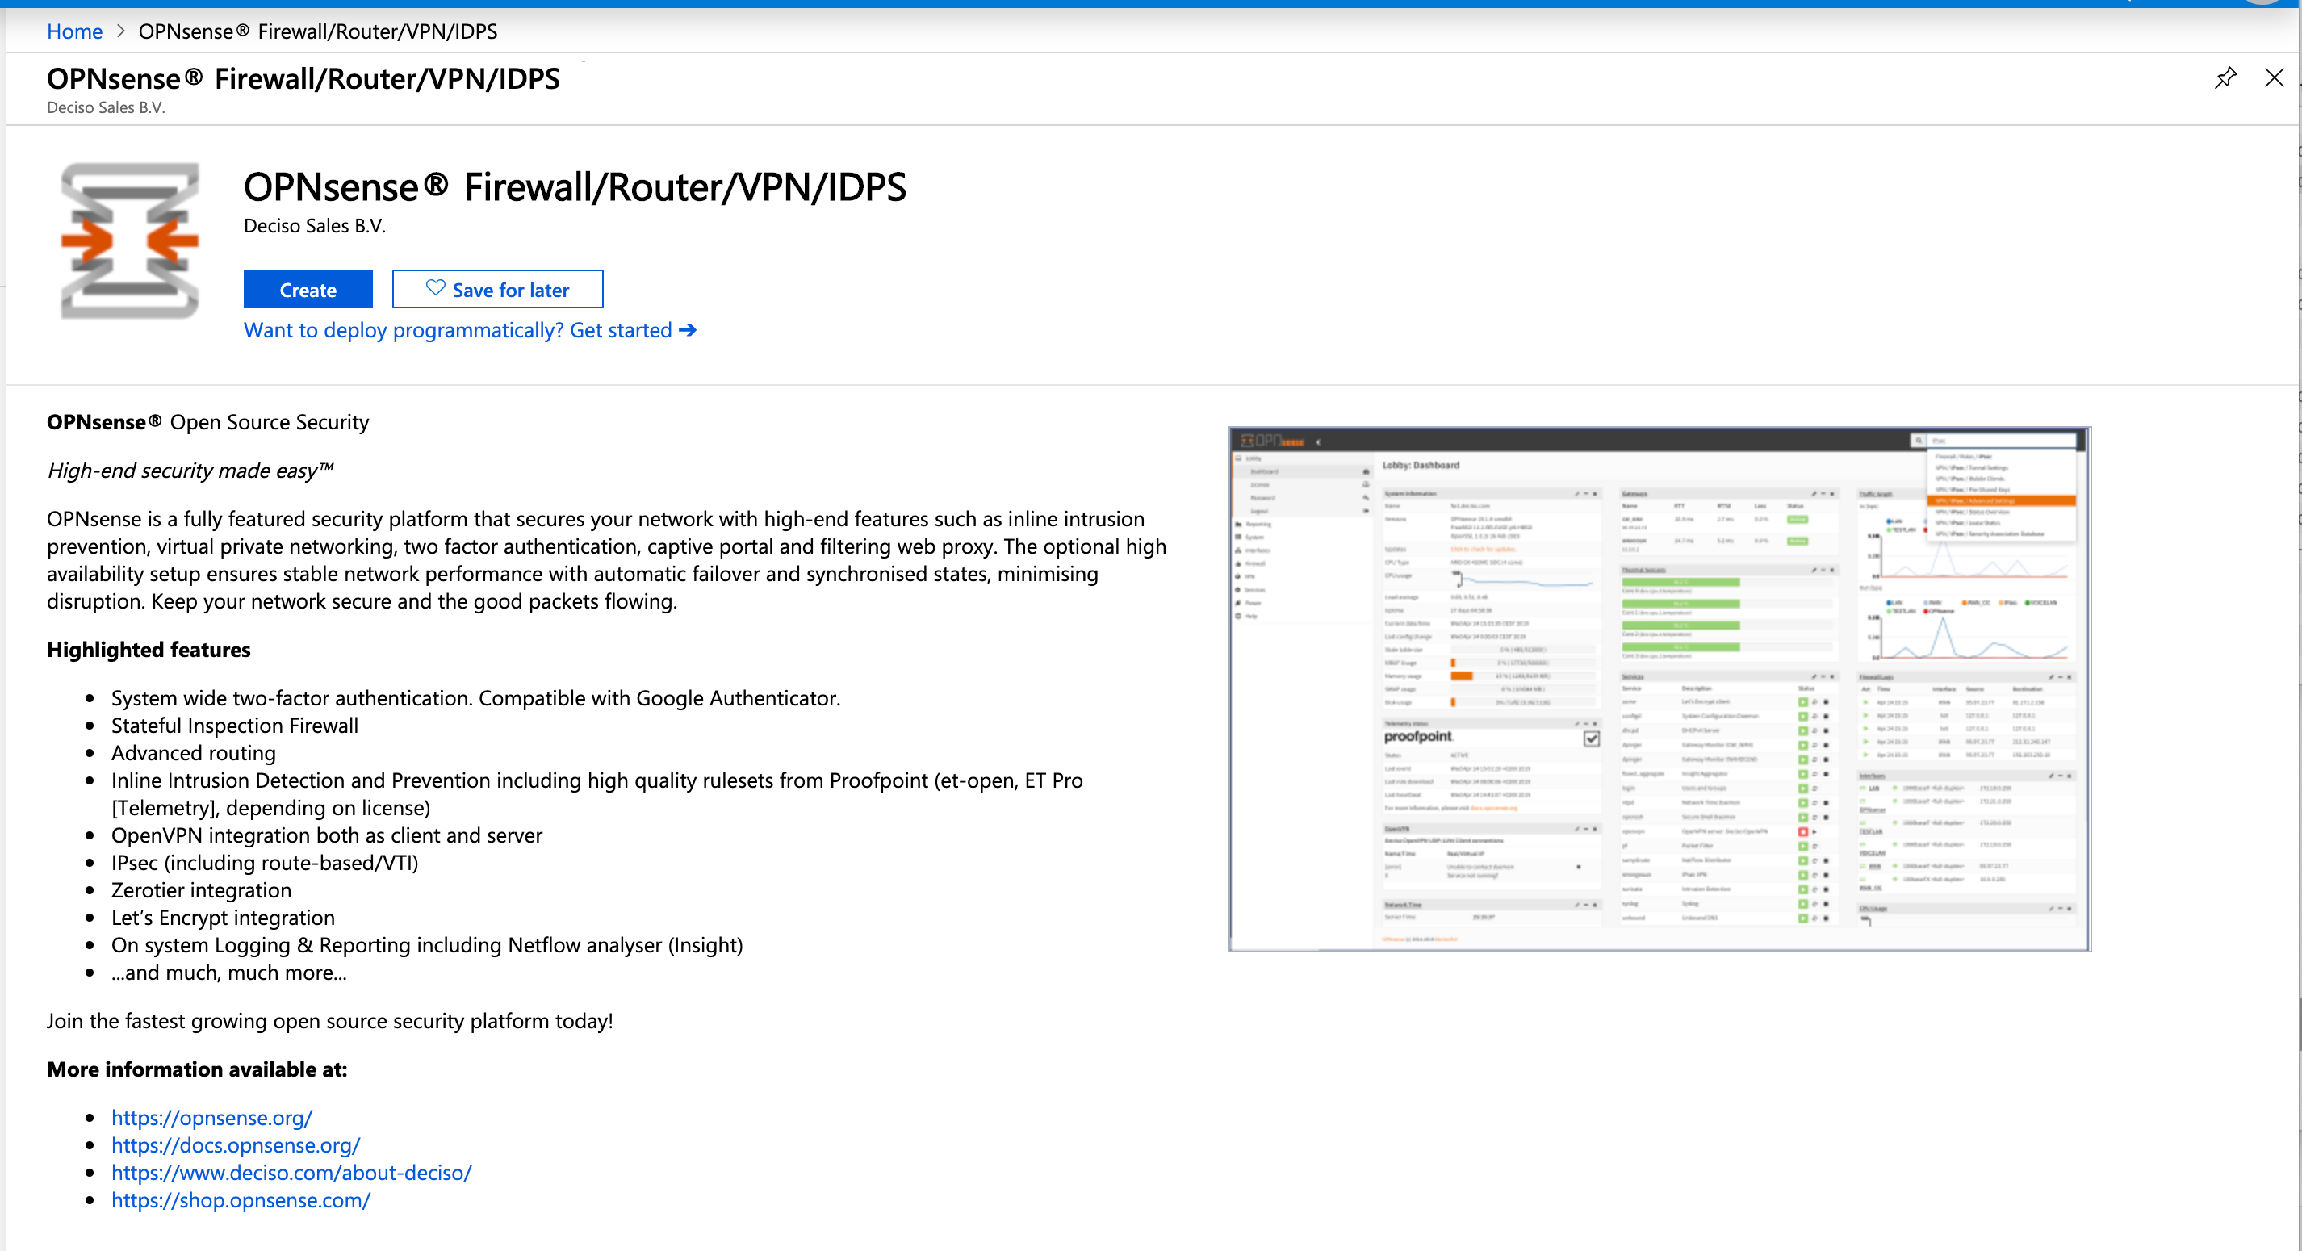The width and height of the screenshot is (2302, 1251).
Task: Open the https://opnsense.org/ link
Action: (x=211, y=1118)
